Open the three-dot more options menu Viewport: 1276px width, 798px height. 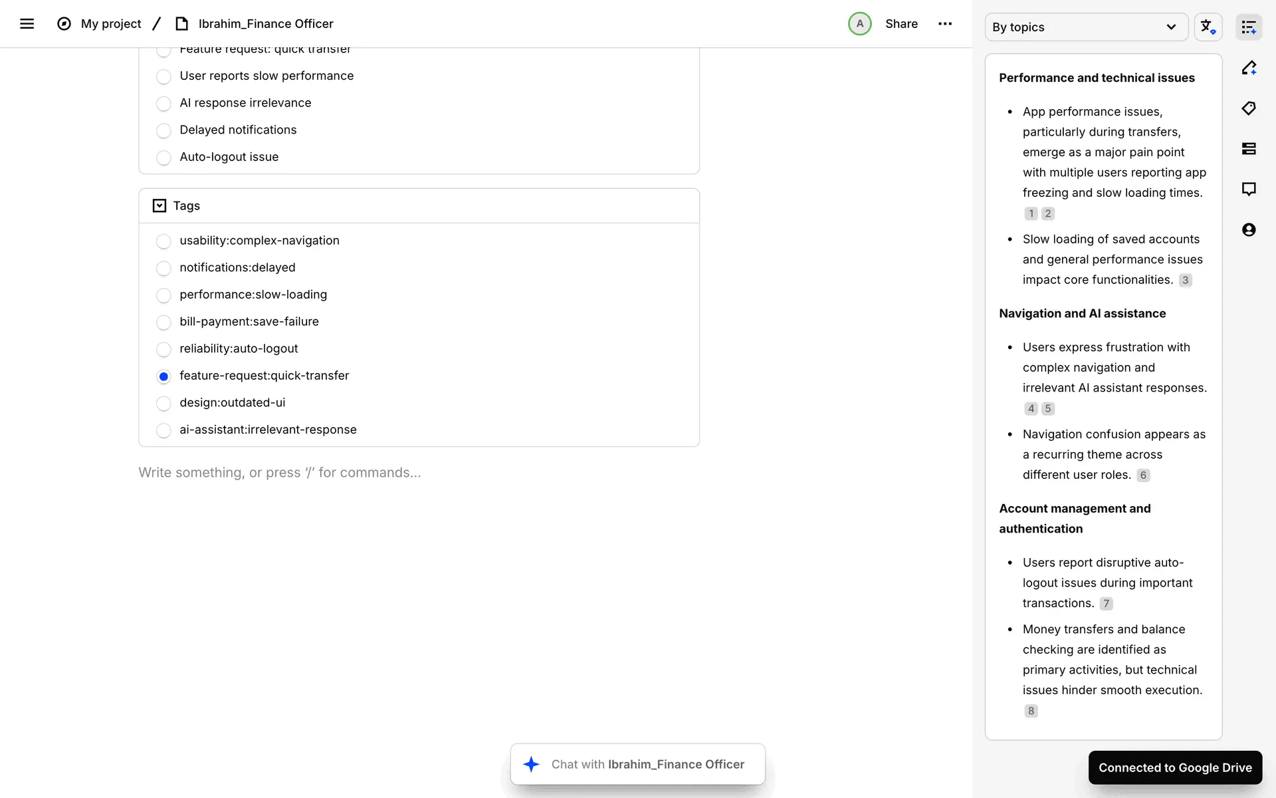945,24
